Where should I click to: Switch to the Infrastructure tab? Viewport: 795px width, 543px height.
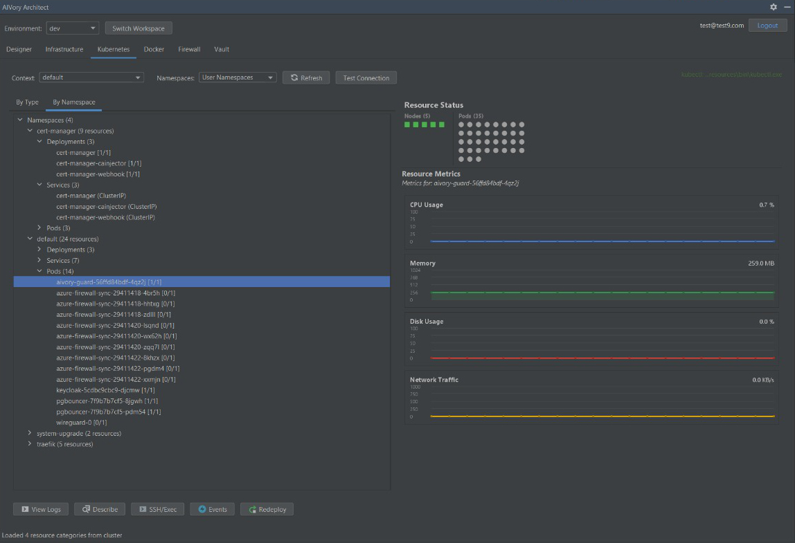[64, 49]
